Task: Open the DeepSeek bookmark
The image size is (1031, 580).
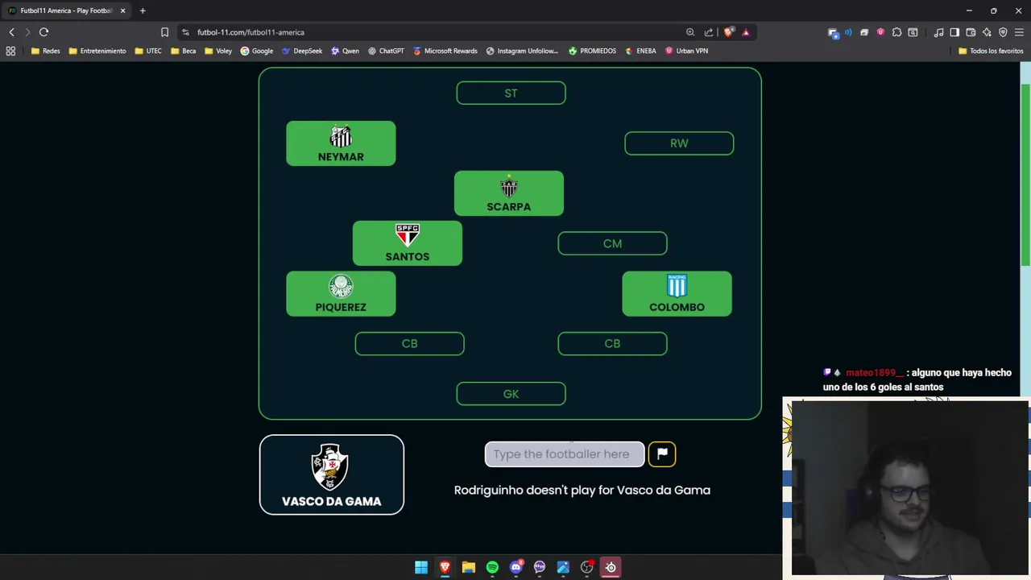Action: (x=301, y=51)
